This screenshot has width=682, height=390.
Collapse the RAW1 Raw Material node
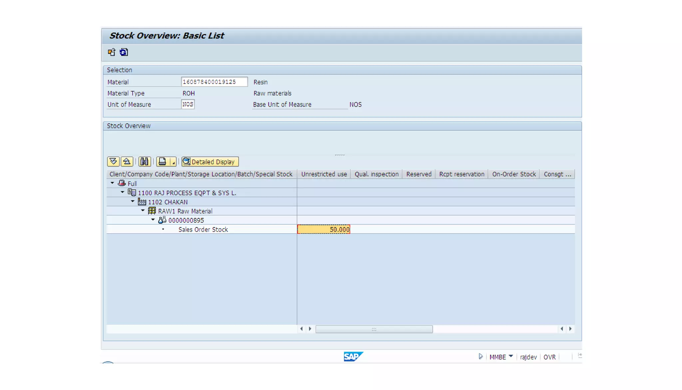coord(143,211)
